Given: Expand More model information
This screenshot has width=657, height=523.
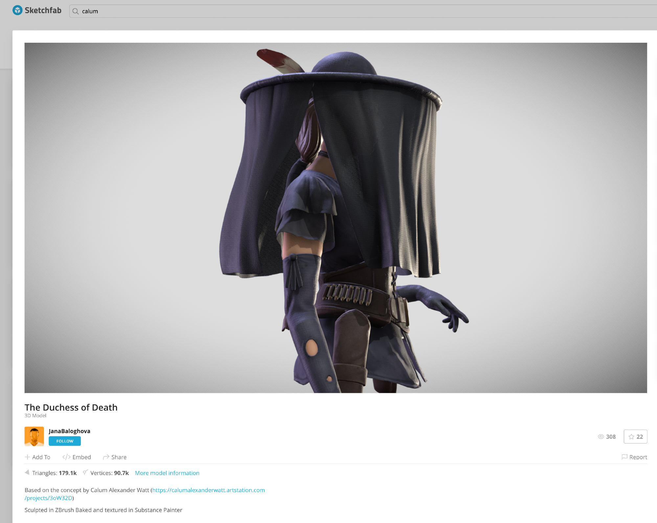Looking at the screenshot, I should tap(167, 473).
